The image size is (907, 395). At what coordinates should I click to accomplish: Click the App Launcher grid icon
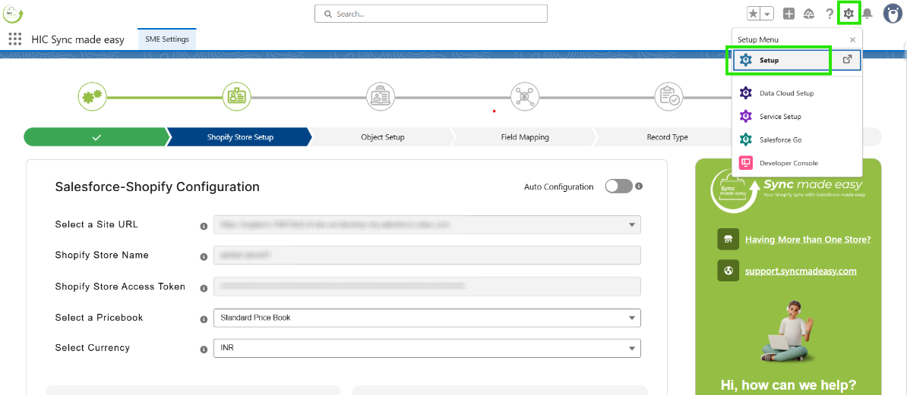[15, 39]
